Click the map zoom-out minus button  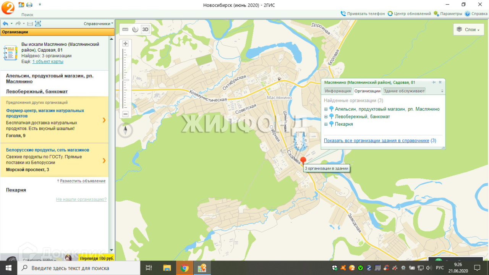(x=125, y=114)
